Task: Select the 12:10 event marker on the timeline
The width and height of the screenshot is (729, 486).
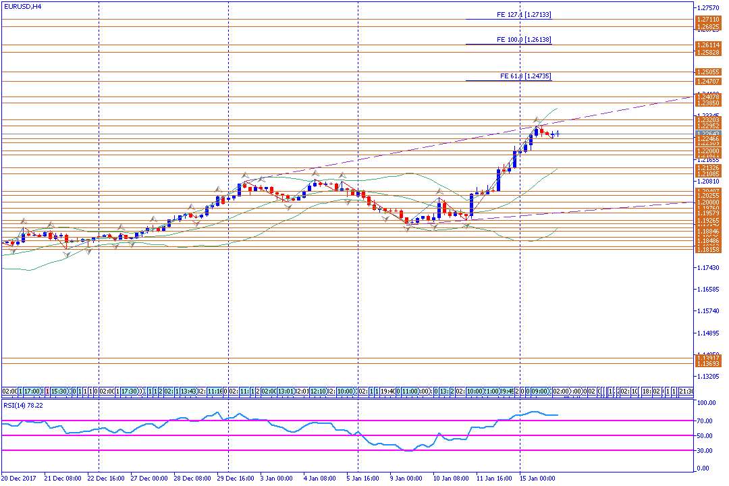Action: (319, 391)
